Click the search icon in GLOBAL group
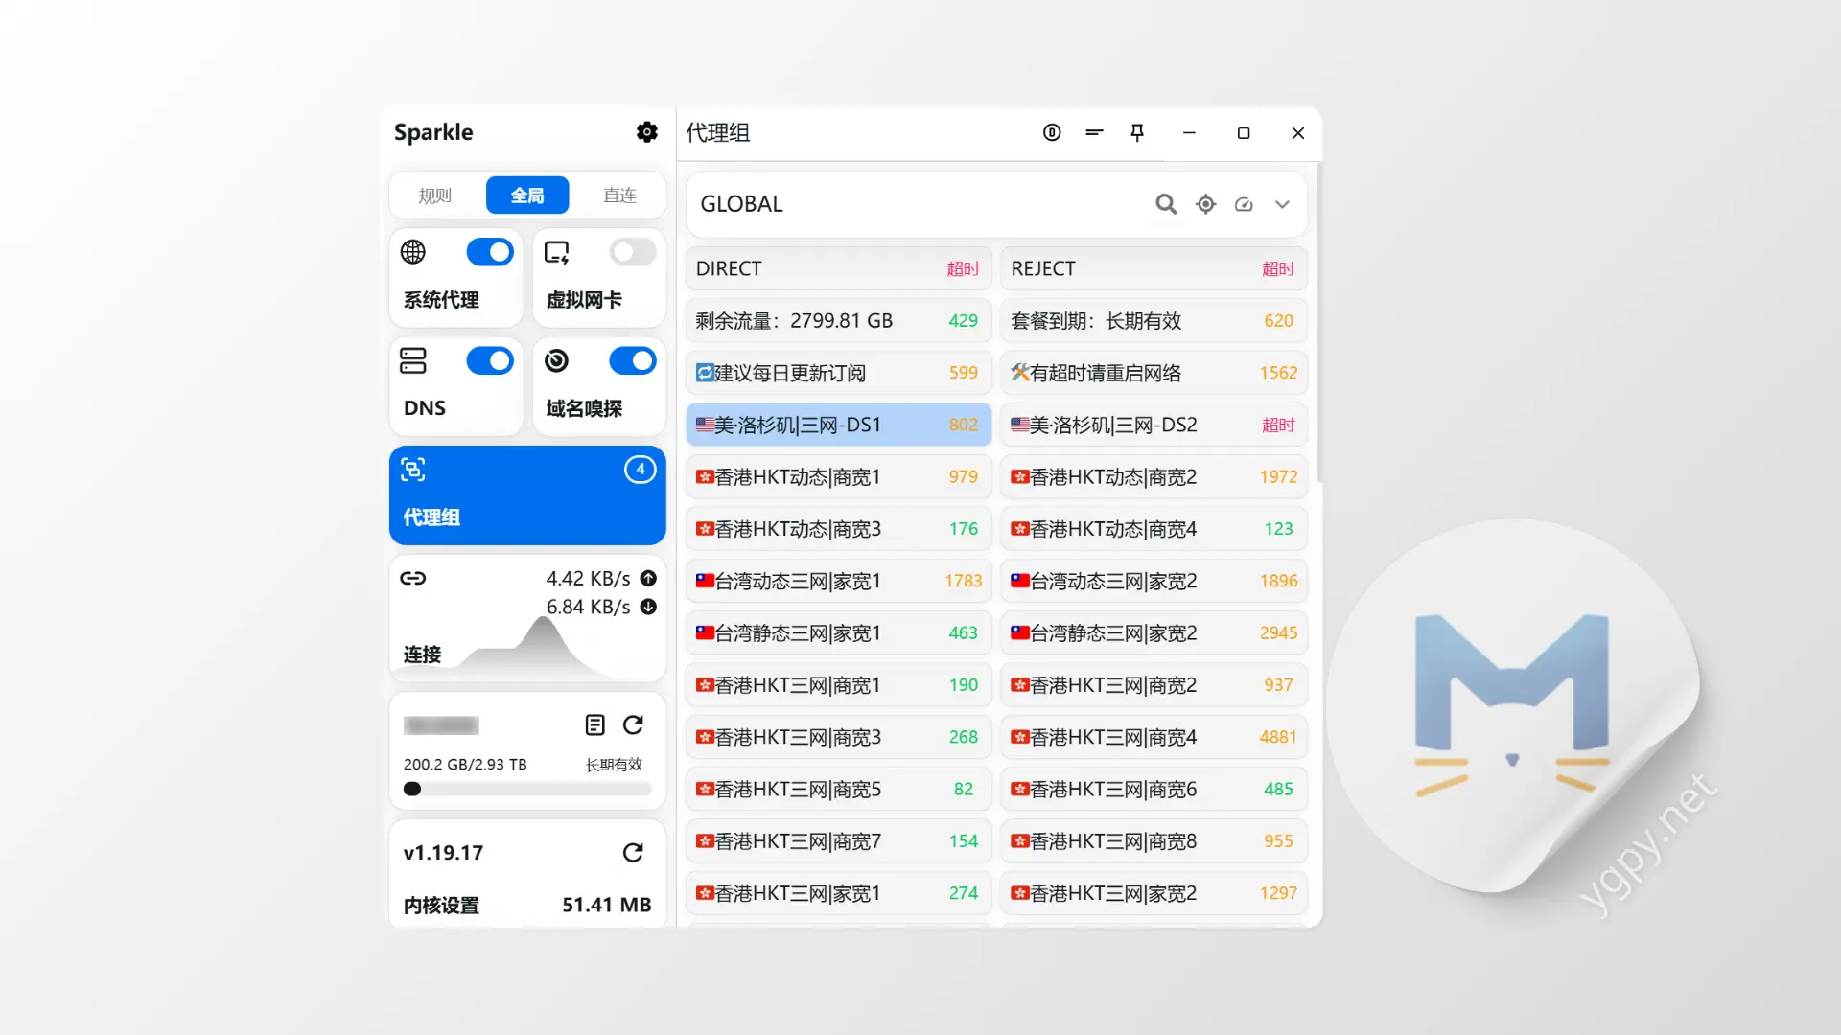Screen dimensions: 1841x1035 pos(1166,204)
